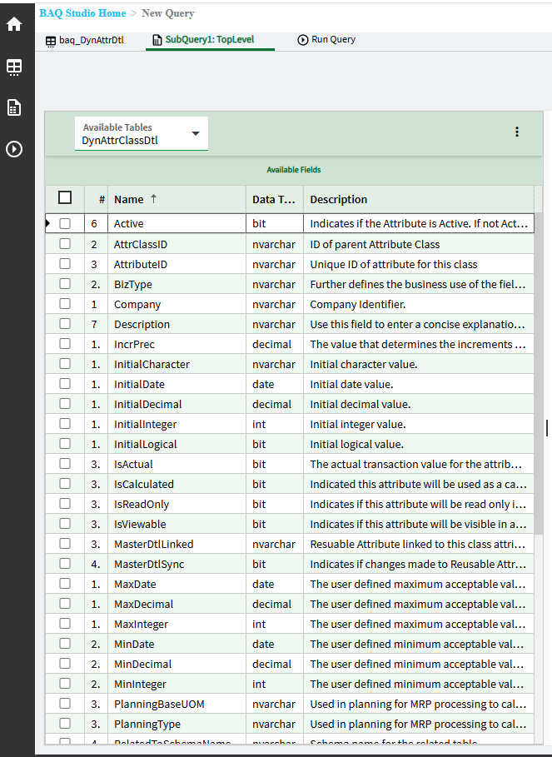Screen dimensions: 552x757
Task: Open the DynAttrClassDtl table combo box
Action: click(x=133, y=140)
